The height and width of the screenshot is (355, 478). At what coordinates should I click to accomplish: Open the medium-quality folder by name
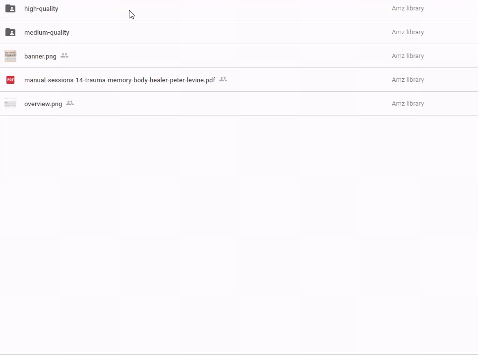(x=47, y=33)
